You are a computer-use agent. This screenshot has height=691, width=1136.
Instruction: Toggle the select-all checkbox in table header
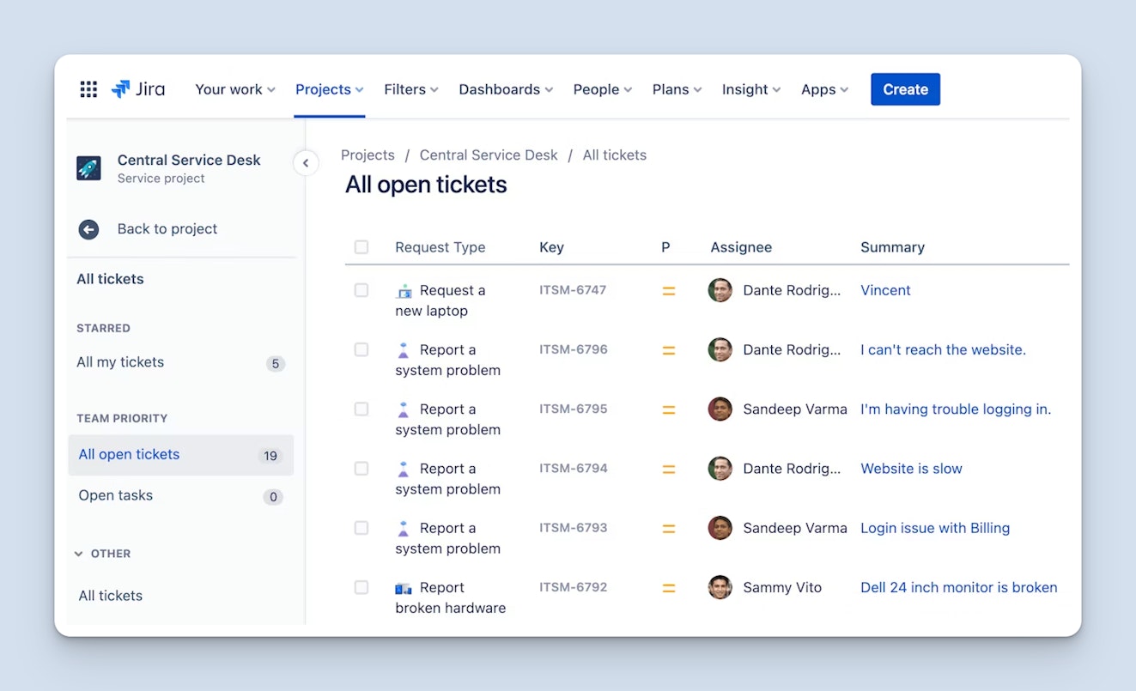[361, 247]
